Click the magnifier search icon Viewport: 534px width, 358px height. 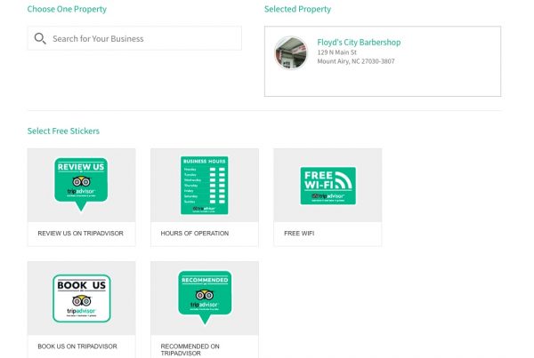[x=40, y=38]
